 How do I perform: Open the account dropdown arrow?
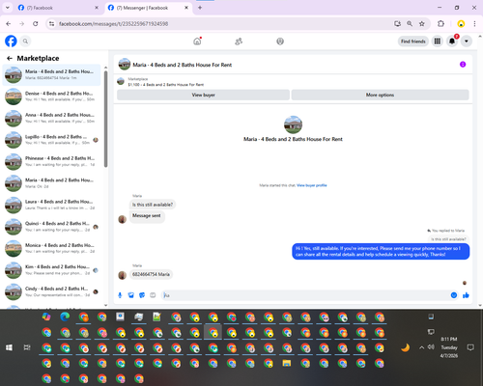tap(467, 41)
